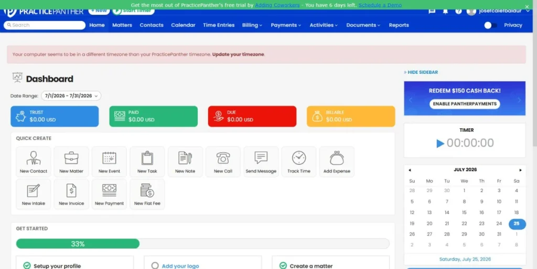Open New Matter briefcase icon
Viewport: 537px width, 269px height.
[71, 162]
